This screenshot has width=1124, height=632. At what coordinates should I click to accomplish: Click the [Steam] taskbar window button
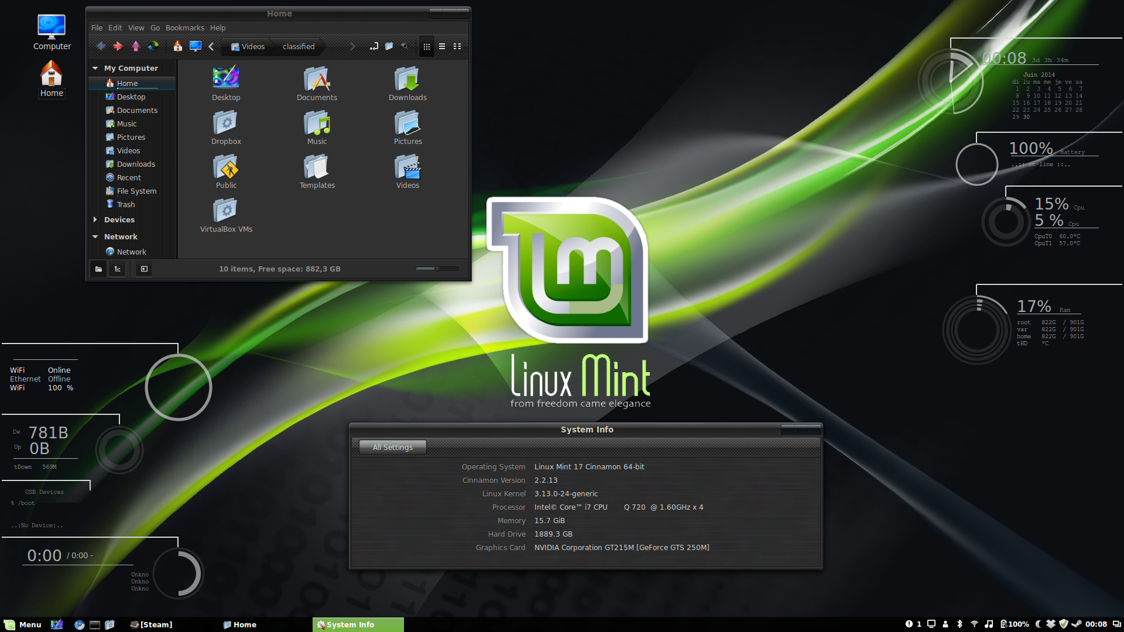151,624
